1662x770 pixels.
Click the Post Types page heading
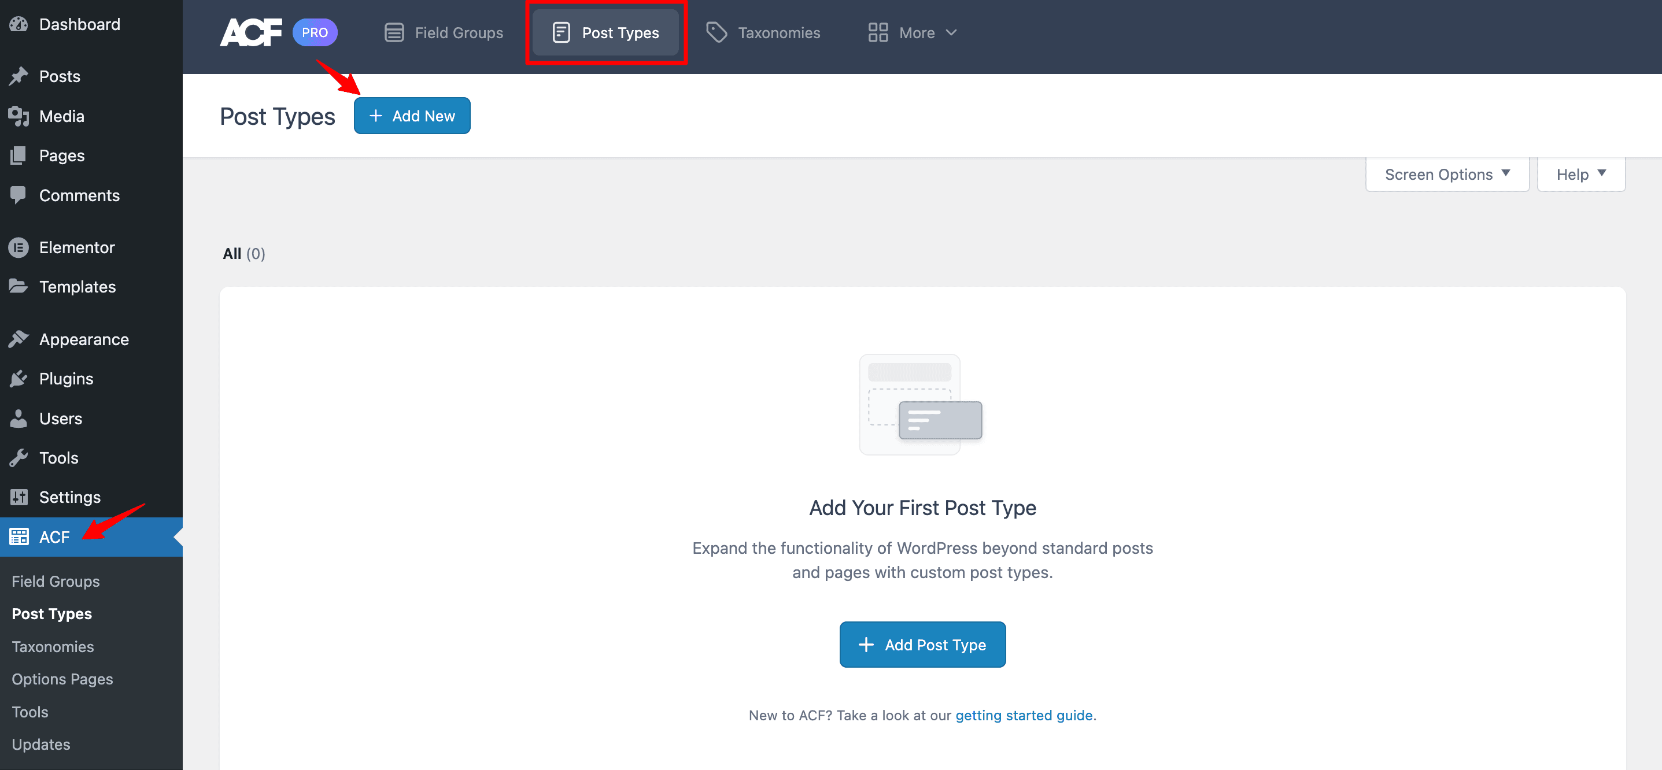pos(278,117)
